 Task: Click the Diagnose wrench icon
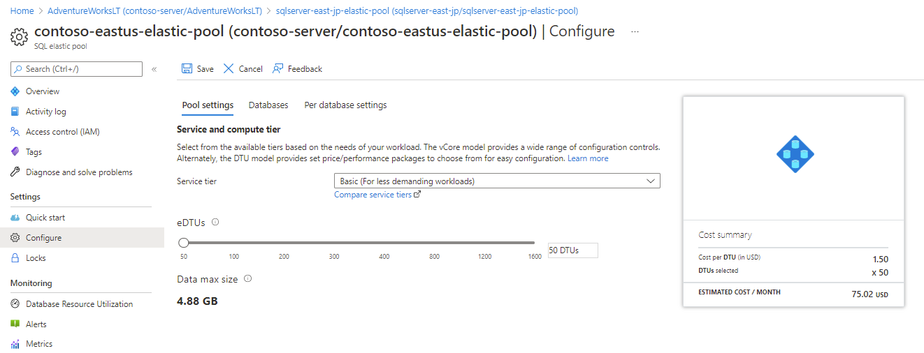(15, 172)
